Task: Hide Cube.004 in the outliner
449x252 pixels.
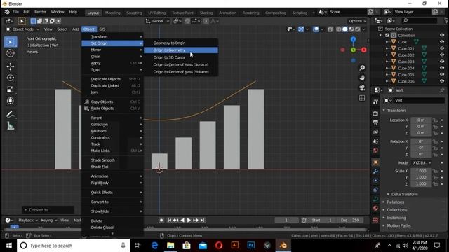Action: coord(442,69)
